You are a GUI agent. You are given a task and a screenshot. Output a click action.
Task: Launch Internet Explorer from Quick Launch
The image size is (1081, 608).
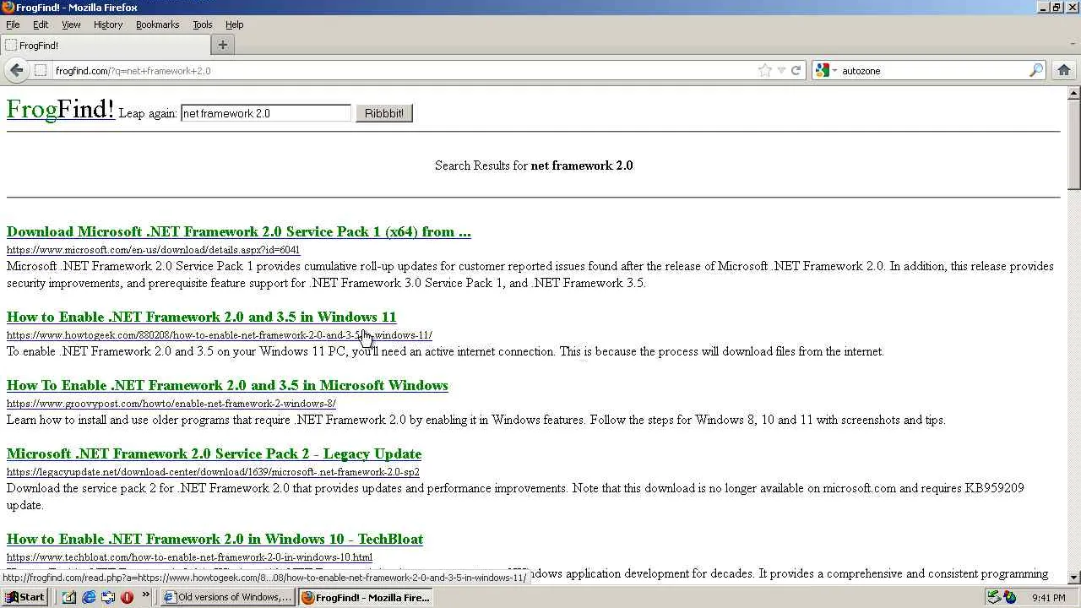[x=89, y=597]
